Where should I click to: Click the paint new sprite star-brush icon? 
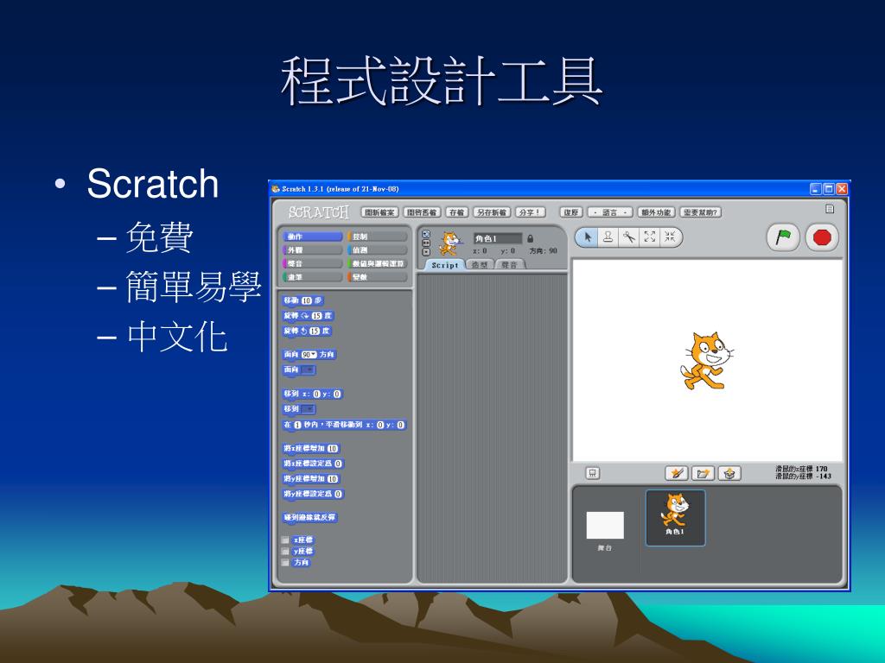[676, 474]
